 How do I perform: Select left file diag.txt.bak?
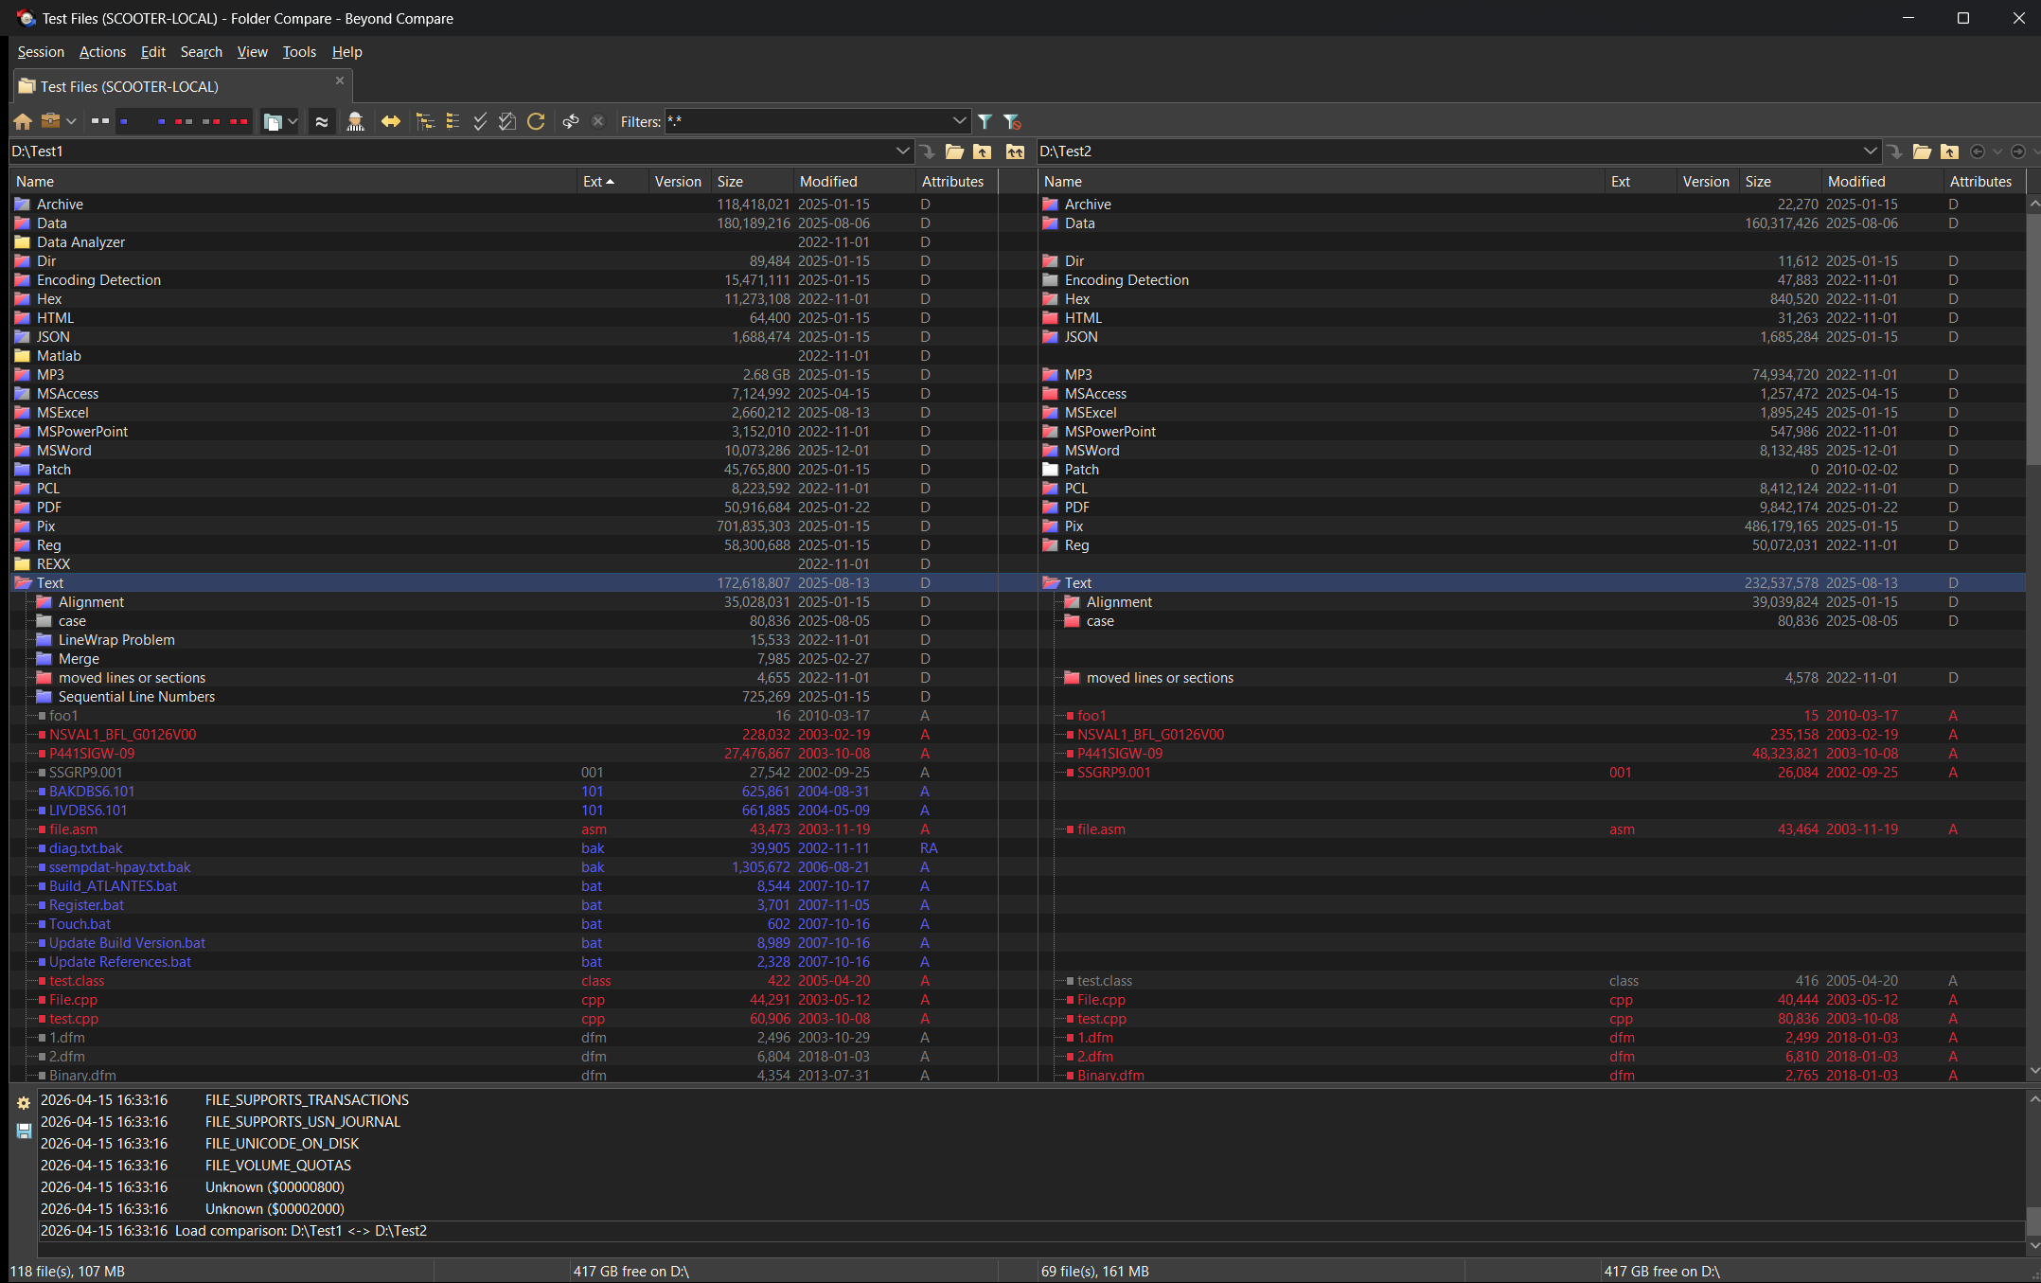(x=85, y=848)
